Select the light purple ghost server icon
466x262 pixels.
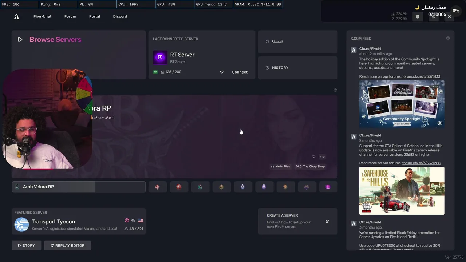click(x=264, y=187)
